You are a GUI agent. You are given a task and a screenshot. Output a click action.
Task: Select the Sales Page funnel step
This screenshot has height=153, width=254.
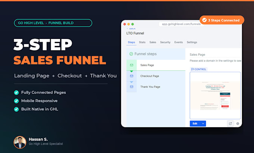click(x=156, y=65)
